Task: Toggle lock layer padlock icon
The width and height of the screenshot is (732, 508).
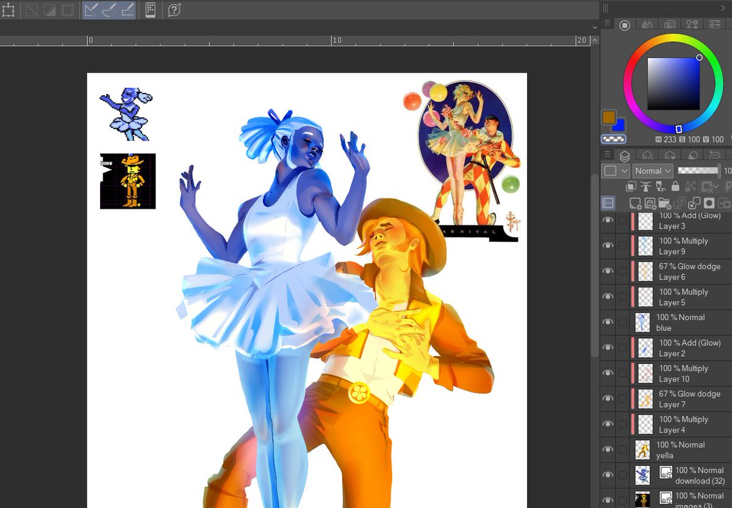Action: coord(675,187)
